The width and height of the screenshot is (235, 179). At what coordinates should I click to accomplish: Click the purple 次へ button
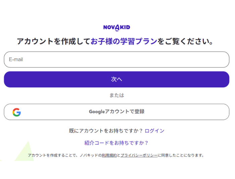tap(116, 79)
